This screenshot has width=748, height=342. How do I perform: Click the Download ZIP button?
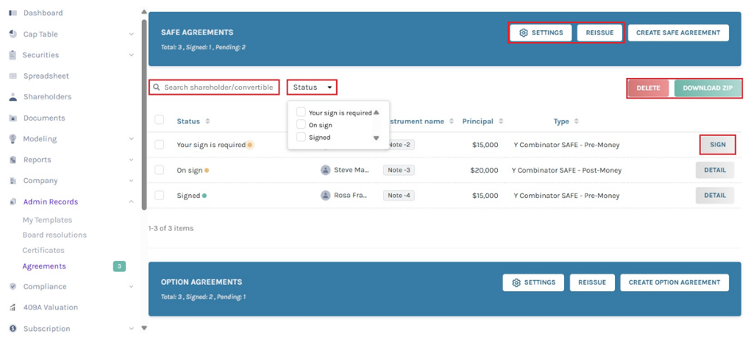pyautogui.click(x=707, y=88)
